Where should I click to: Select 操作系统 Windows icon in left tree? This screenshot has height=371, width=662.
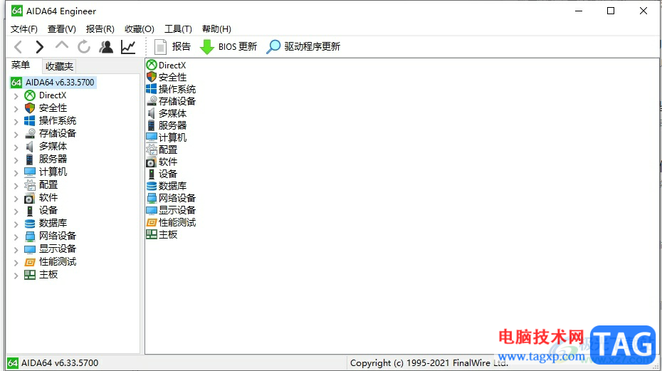[x=30, y=121]
